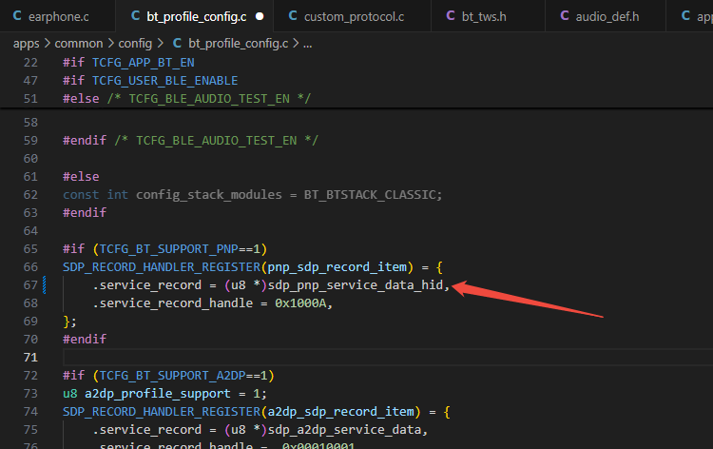Select 'common' in the breadcrumb

79,44
